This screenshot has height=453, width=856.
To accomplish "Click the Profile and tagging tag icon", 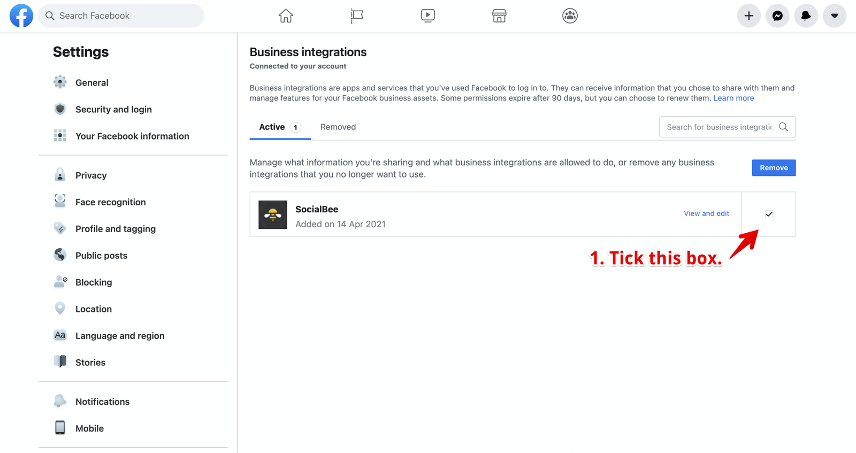I will [60, 228].
